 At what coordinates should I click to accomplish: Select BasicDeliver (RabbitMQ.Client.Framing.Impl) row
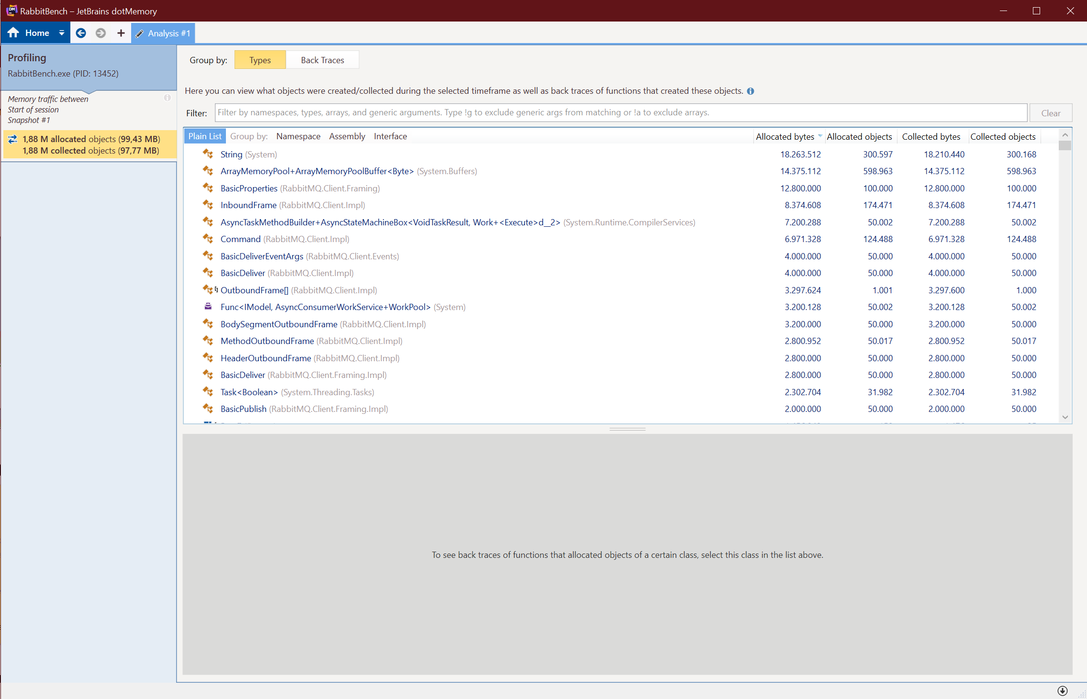(621, 375)
